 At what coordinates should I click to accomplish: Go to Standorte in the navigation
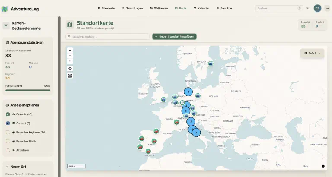click(106, 8)
